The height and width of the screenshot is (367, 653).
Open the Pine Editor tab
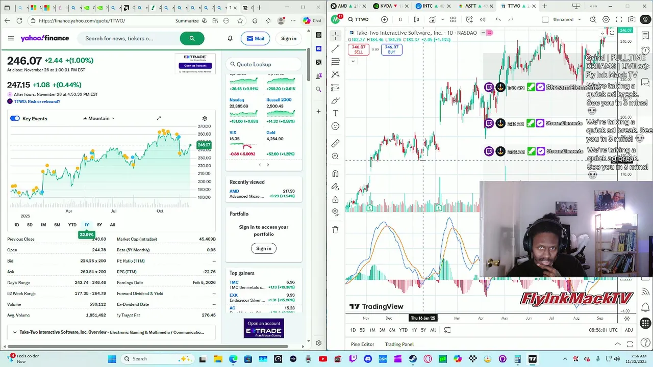pyautogui.click(x=362, y=345)
